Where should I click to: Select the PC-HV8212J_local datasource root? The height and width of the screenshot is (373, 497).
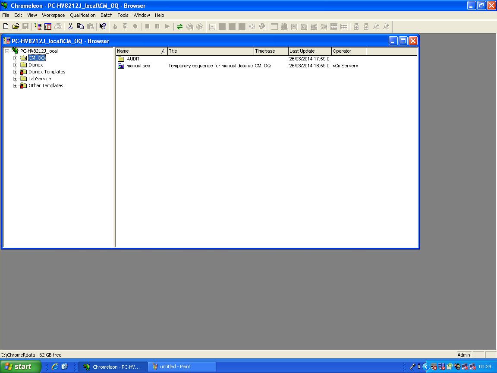[x=39, y=51]
